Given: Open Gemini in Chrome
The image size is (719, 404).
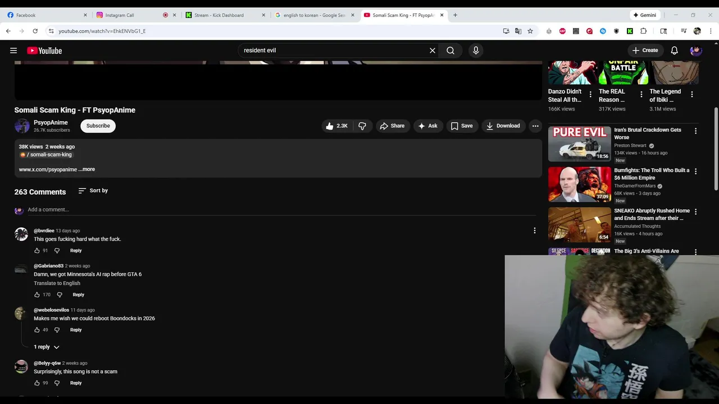Looking at the screenshot, I should click(645, 15).
